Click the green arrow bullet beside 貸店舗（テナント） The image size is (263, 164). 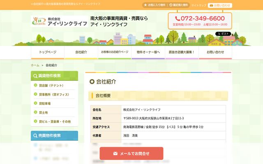point(35,85)
